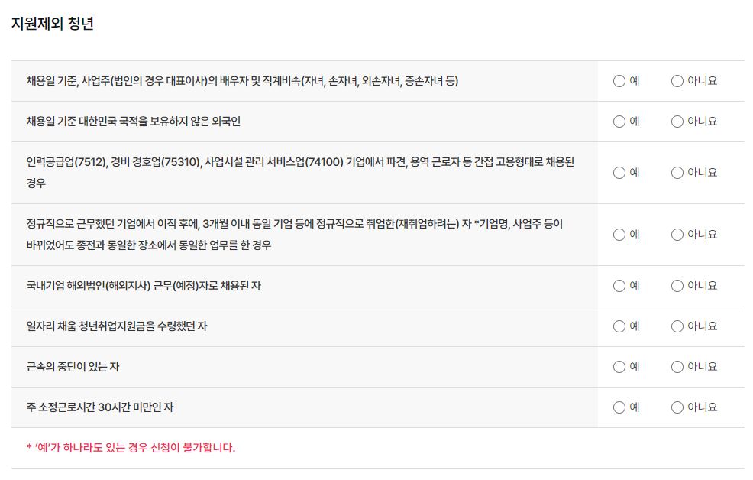Select 예 for 간접 고용형태 채용 question
The height and width of the screenshot is (480, 753).
pos(620,174)
